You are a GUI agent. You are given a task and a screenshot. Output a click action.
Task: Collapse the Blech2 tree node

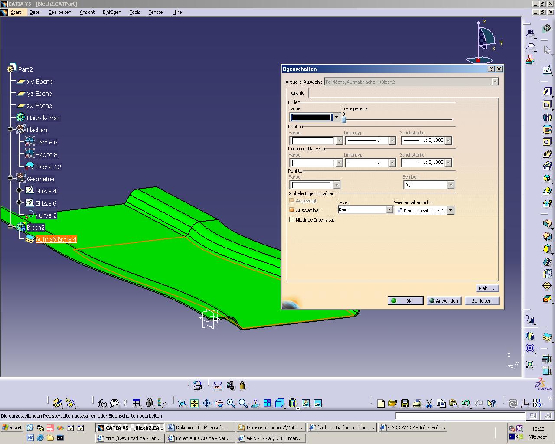pos(10,227)
